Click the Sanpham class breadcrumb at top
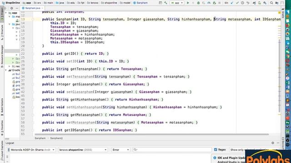291x163 pixels. pyautogui.click(x=140, y=3)
